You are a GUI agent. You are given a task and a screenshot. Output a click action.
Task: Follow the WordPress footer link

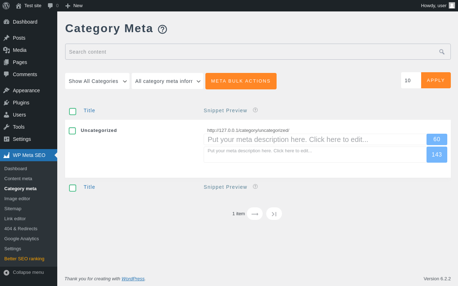133,279
